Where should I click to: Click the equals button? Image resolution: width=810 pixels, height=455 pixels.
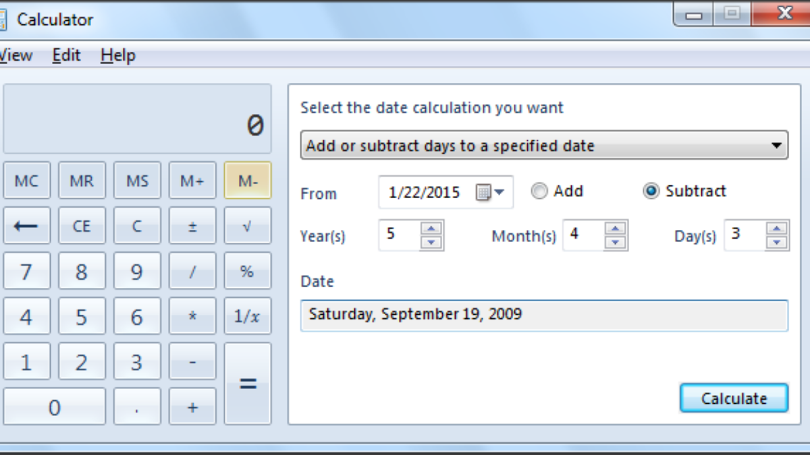click(x=248, y=383)
